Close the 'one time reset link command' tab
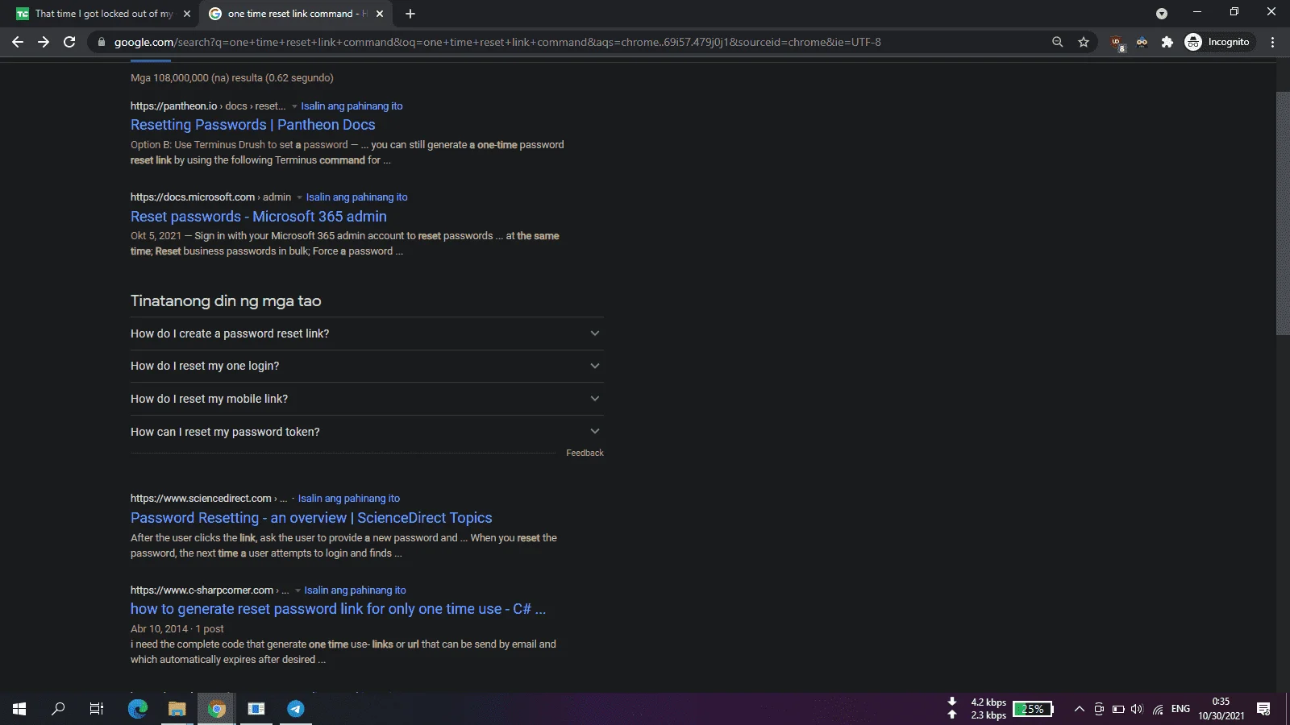This screenshot has width=1290, height=725. (x=380, y=14)
